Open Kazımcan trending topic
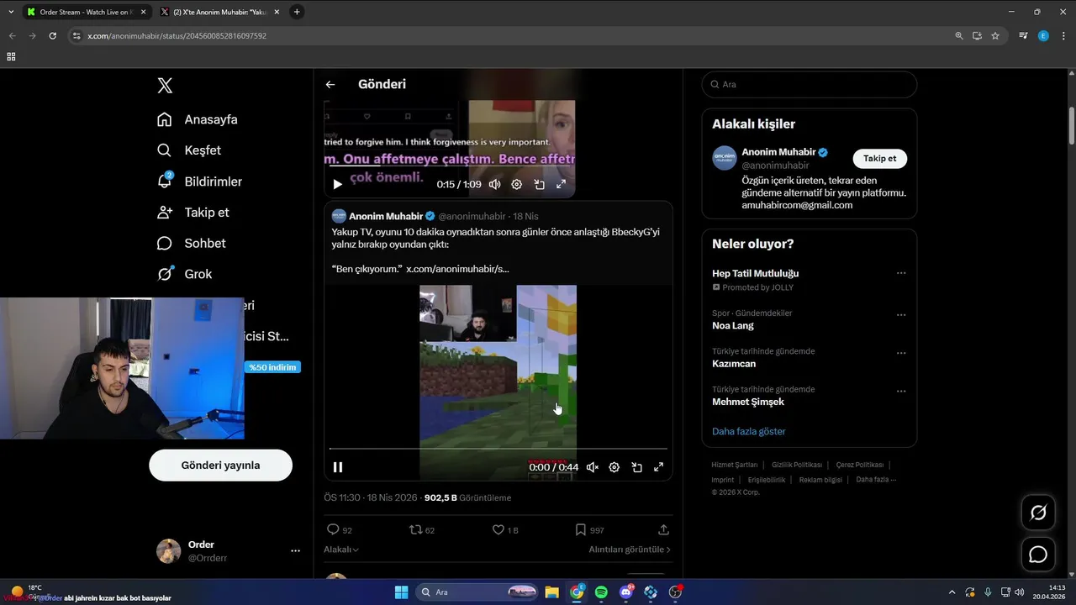Image resolution: width=1076 pixels, height=605 pixels. click(734, 364)
